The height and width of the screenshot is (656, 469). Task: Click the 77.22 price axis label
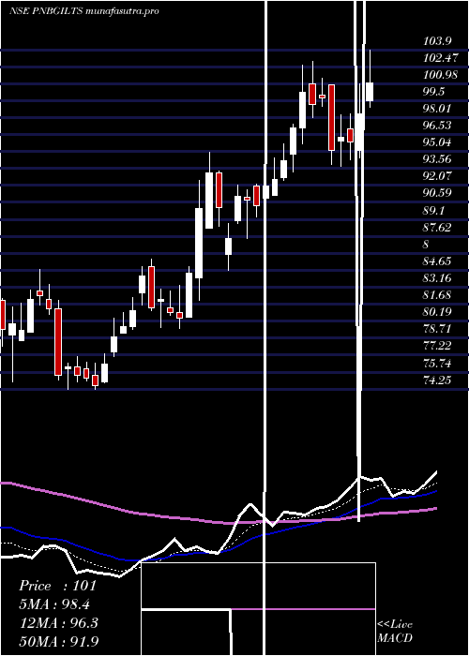437,346
